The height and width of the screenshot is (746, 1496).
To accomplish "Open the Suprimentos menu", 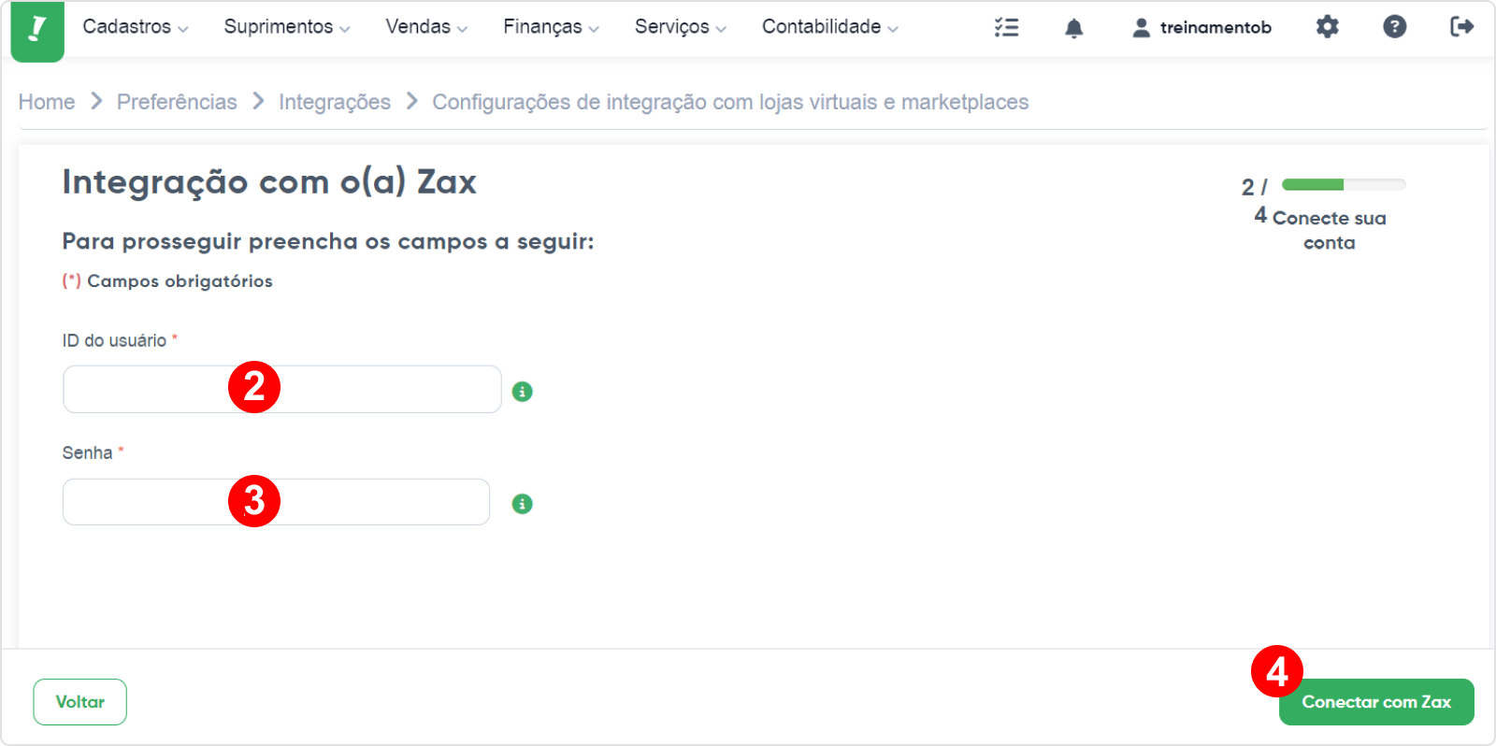I will coord(287,27).
